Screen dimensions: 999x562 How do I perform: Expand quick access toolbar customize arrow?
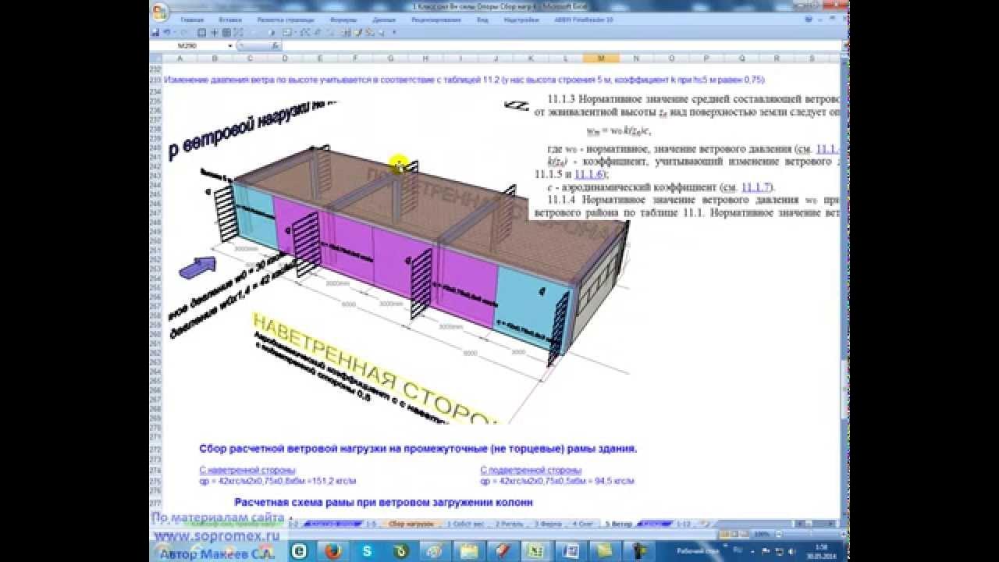(394, 33)
